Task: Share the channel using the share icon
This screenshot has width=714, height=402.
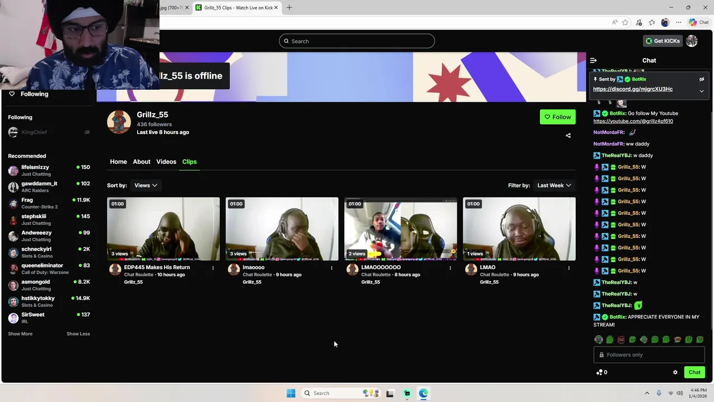Action: (x=568, y=136)
